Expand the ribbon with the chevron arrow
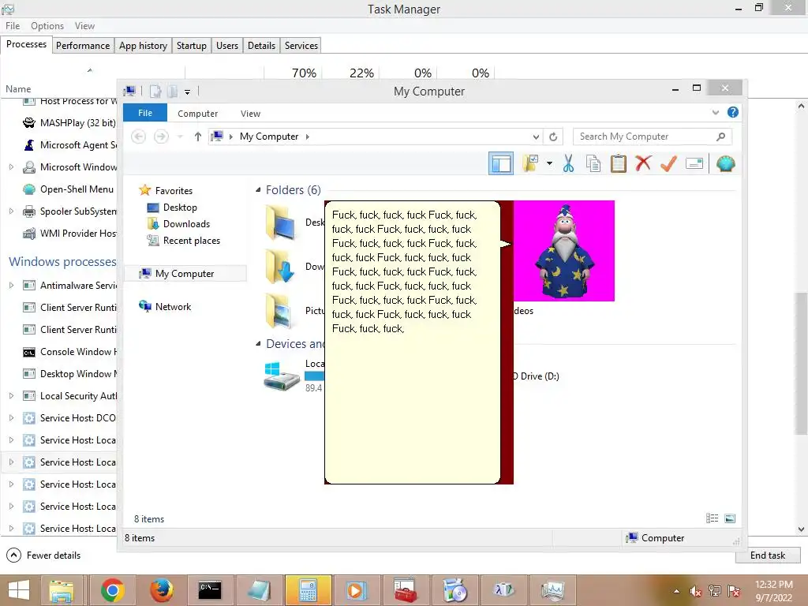Screen dimensions: 808x606 tap(715, 112)
